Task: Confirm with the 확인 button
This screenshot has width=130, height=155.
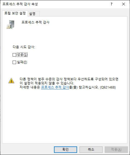Action: (66, 149)
